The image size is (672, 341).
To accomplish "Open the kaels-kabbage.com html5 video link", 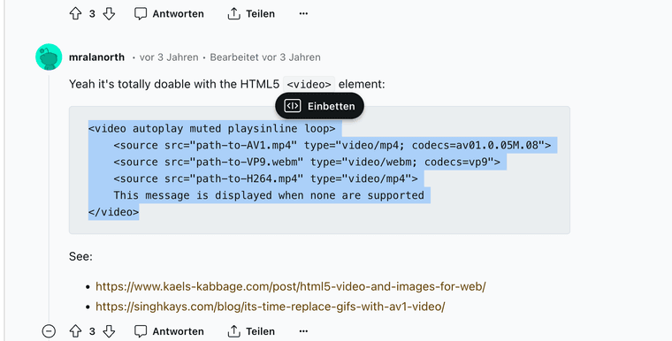I will [x=291, y=286].
